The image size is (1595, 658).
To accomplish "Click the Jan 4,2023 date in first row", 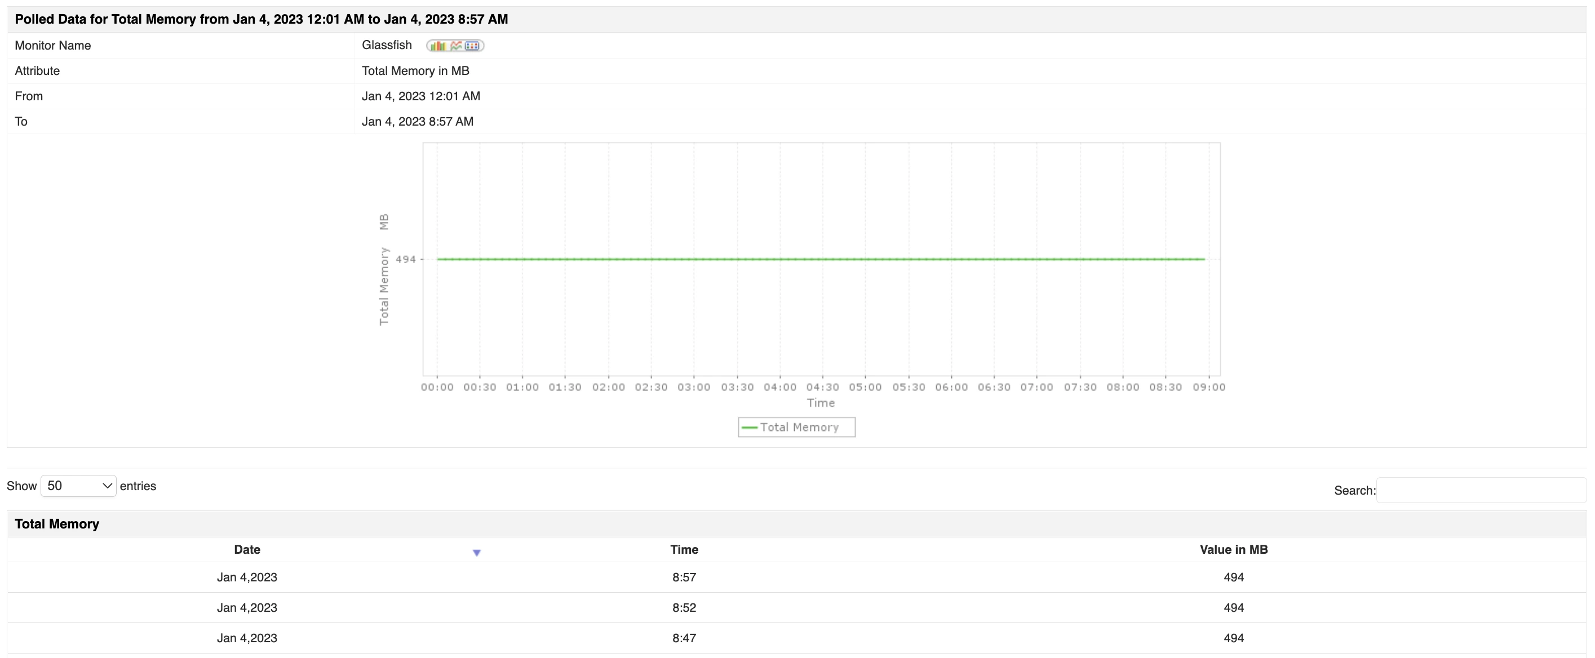I will point(246,577).
